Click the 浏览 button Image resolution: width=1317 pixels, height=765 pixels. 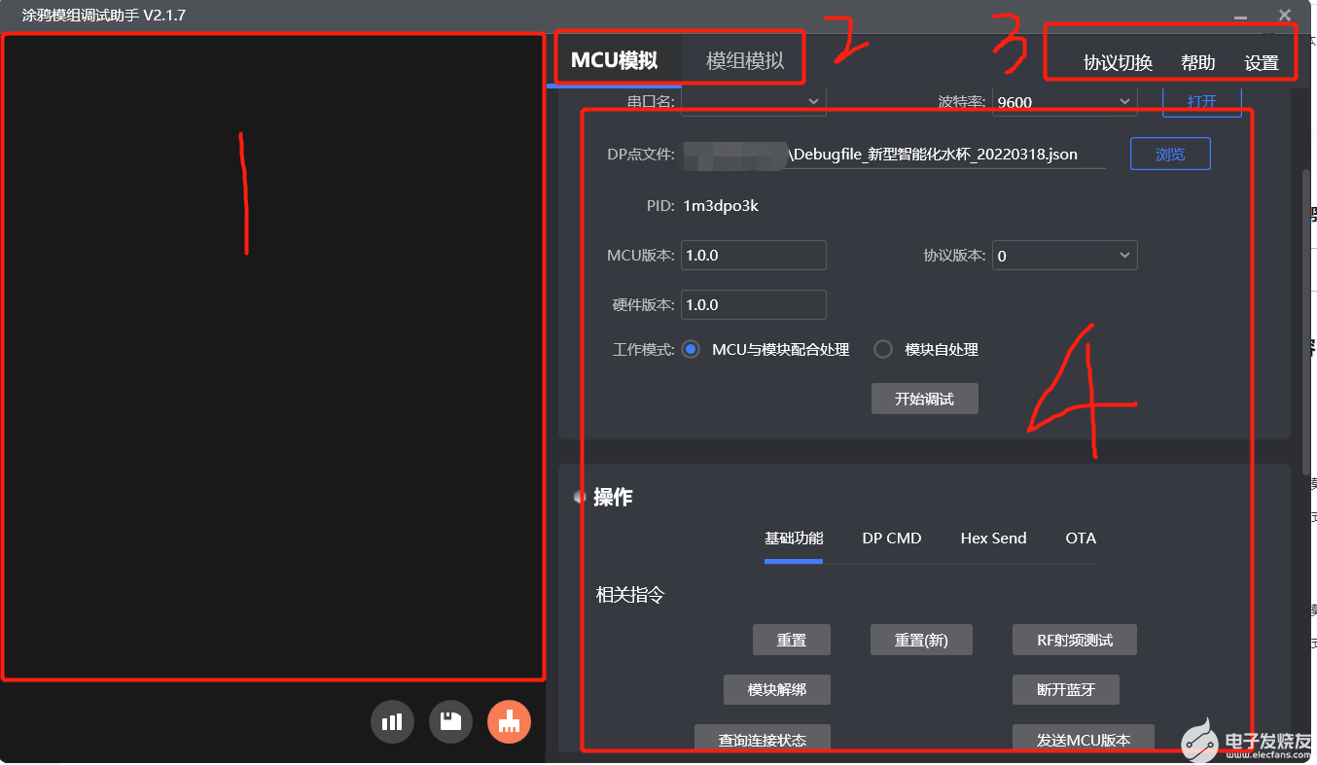click(x=1170, y=154)
